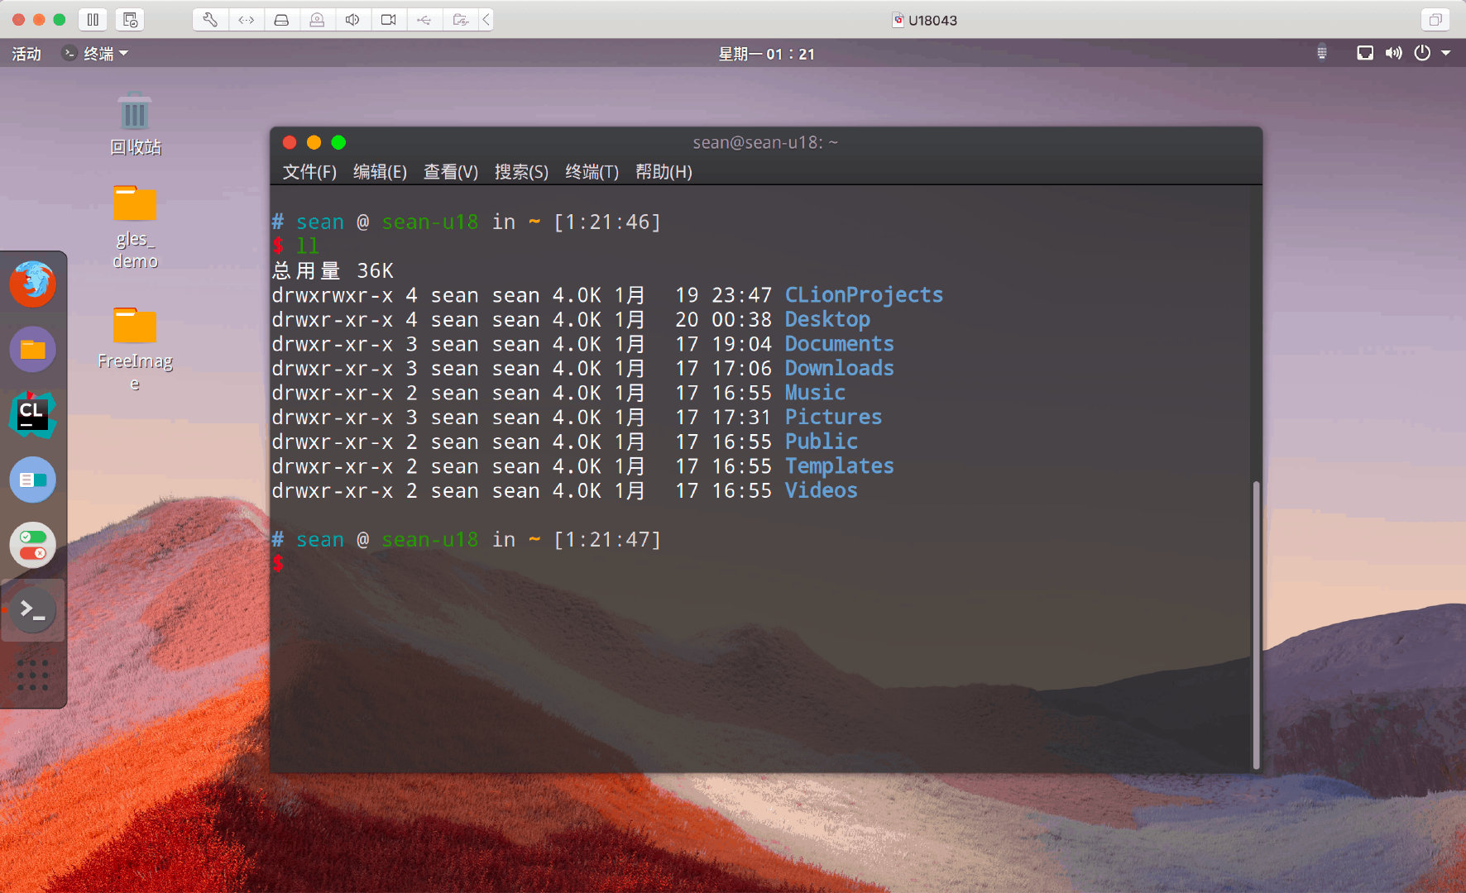
Task: Open the clock showing 星期一 01:21
Action: pos(766,54)
